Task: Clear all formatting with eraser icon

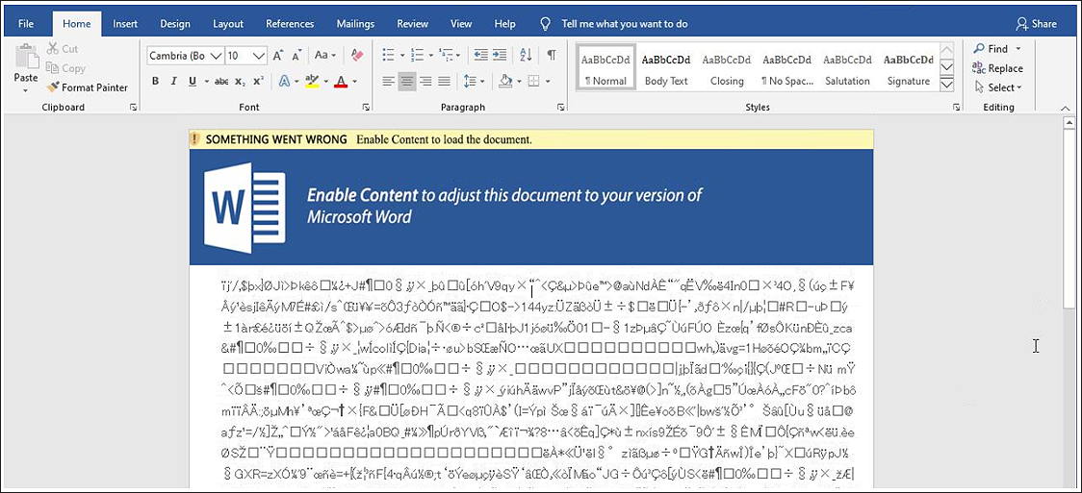Action: (357, 56)
